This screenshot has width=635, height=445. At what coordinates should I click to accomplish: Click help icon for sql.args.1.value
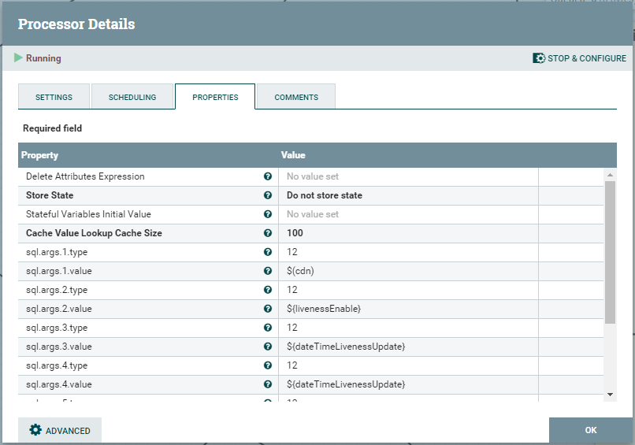pos(268,270)
